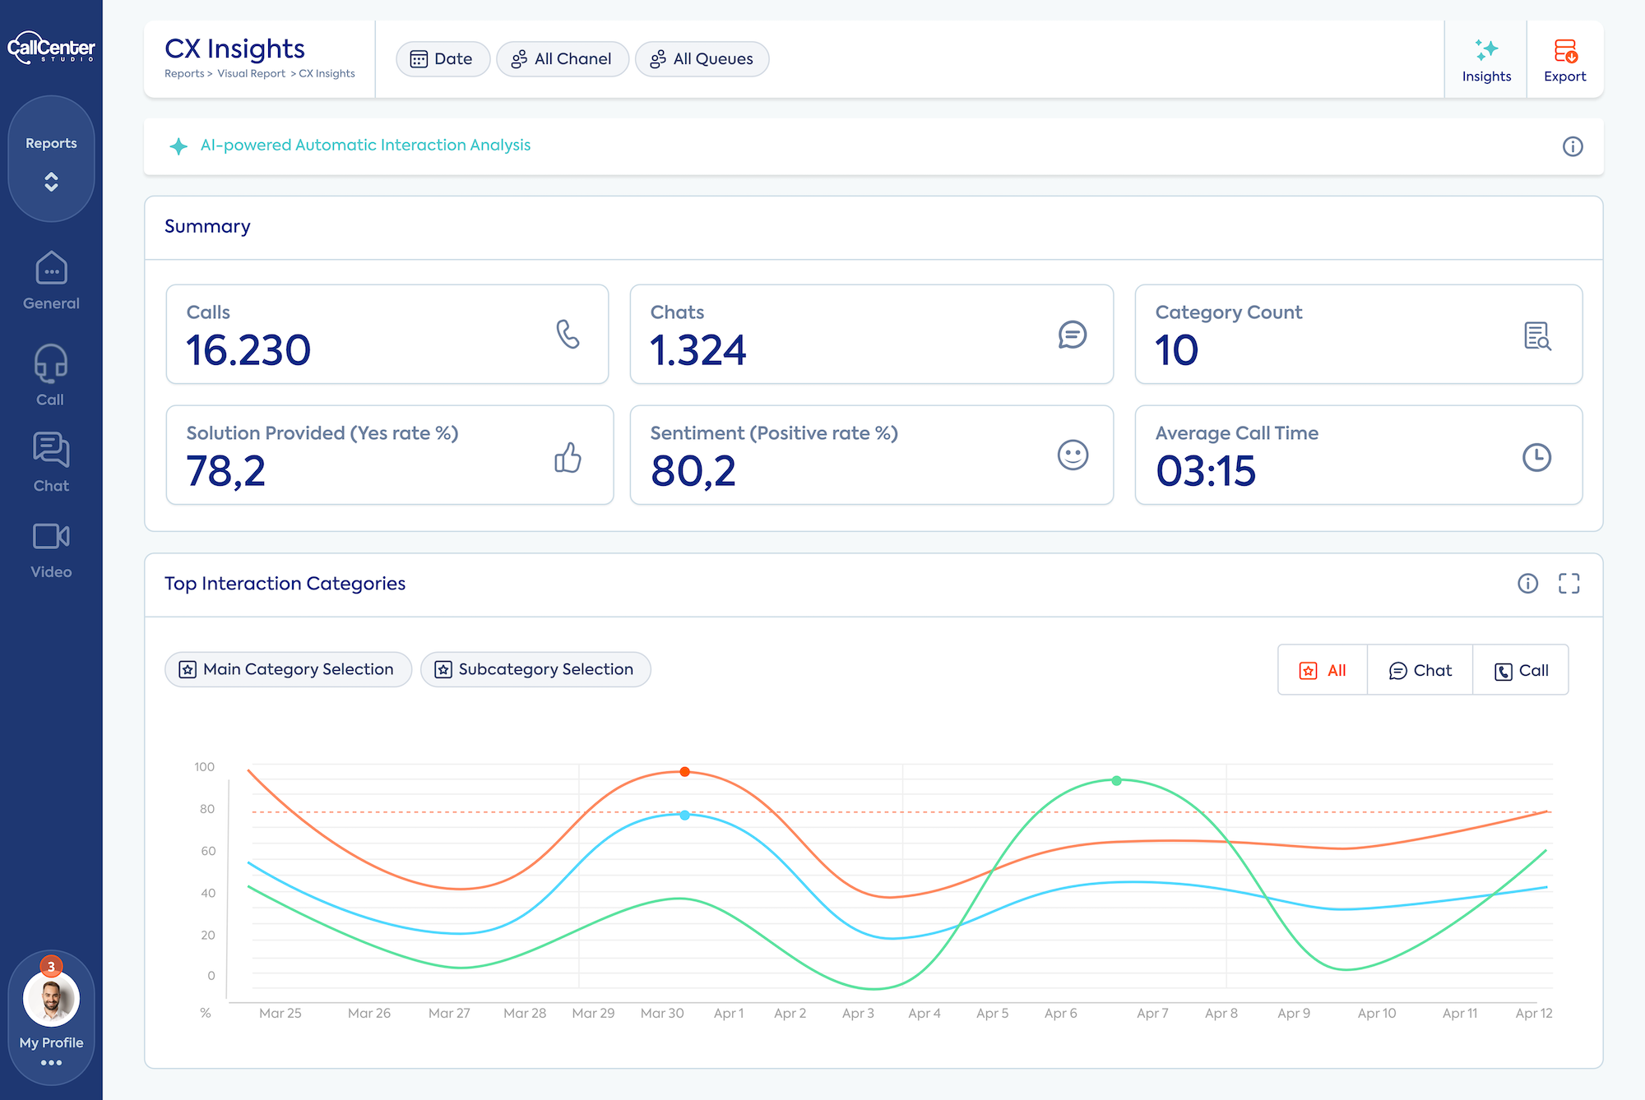Select the Subcategory Selection option
The width and height of the screenshot is (1645, 1100).
click(x=535, y=669)
